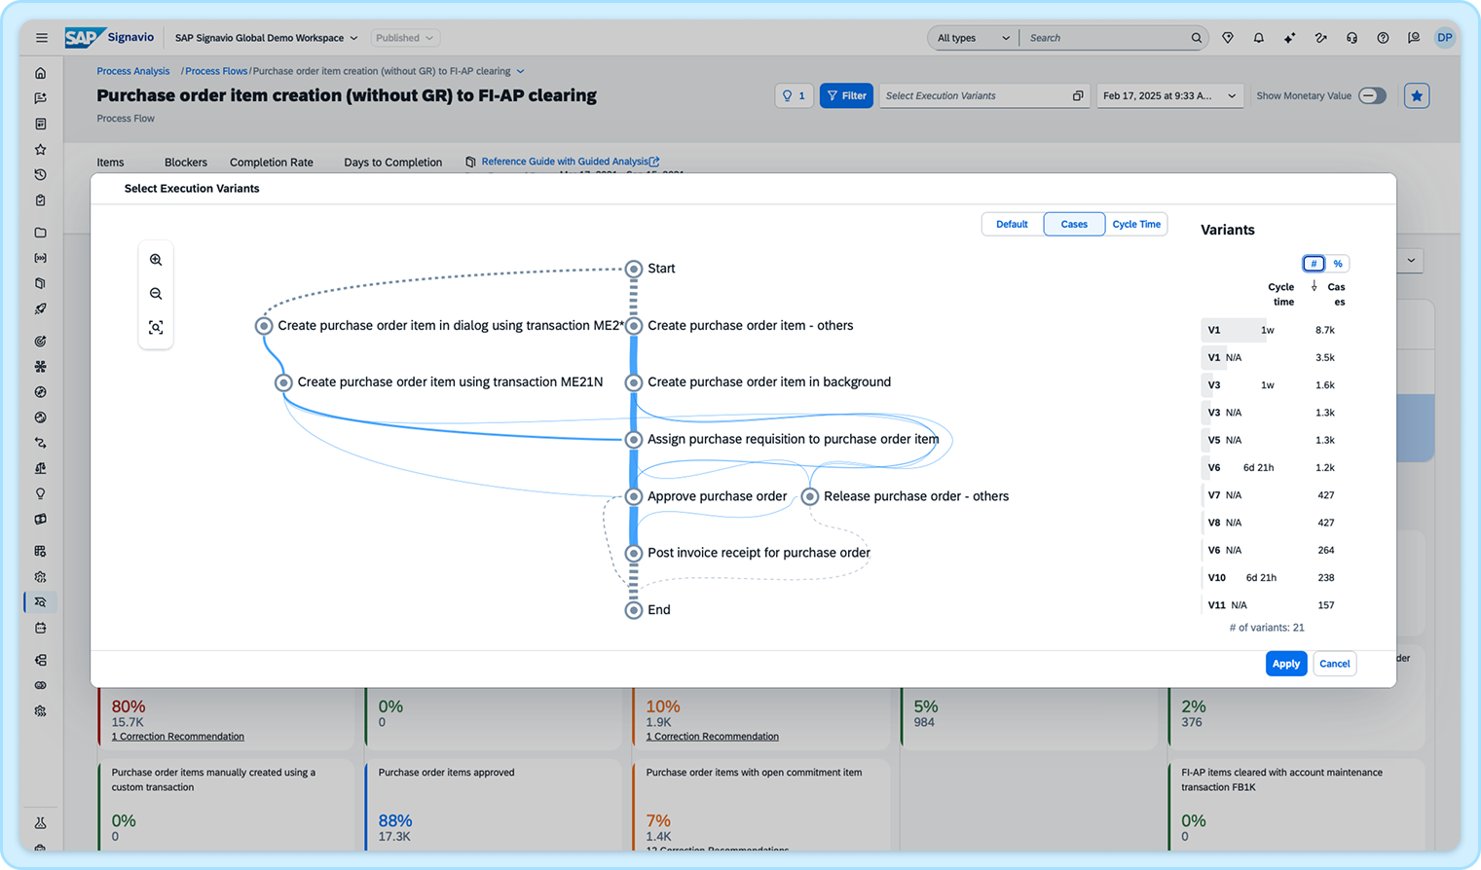Image resolution: width=1481 pixels, height=870 pixels.
Task: Click the copy icon in the Execution Variants field
Action: tap(1078, 95)
